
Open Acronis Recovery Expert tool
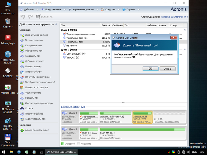coord(22,130)
